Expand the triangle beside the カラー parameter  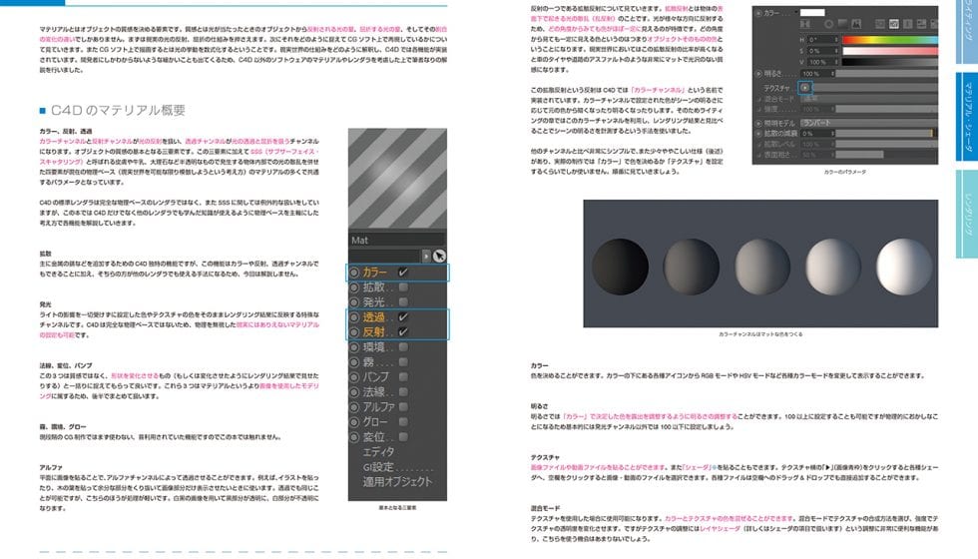pos(796,12)
